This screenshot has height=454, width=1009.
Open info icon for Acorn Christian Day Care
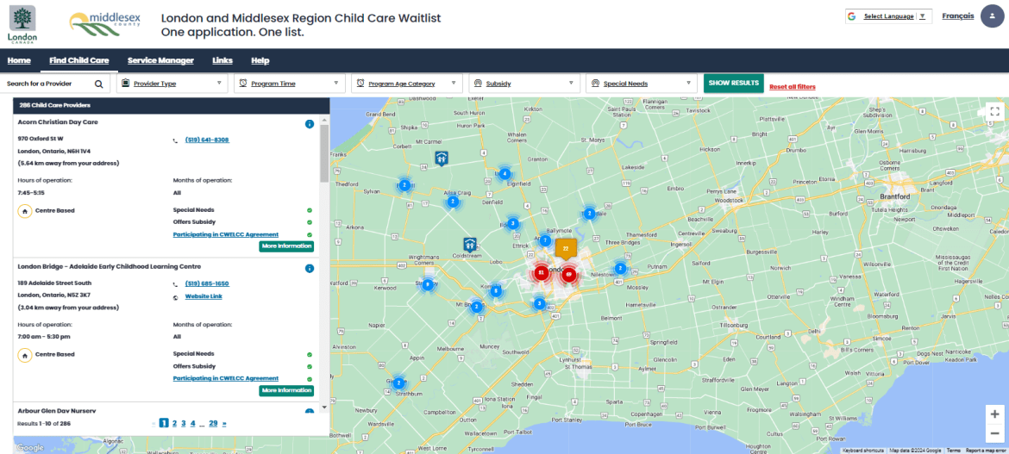pos(309,124)
